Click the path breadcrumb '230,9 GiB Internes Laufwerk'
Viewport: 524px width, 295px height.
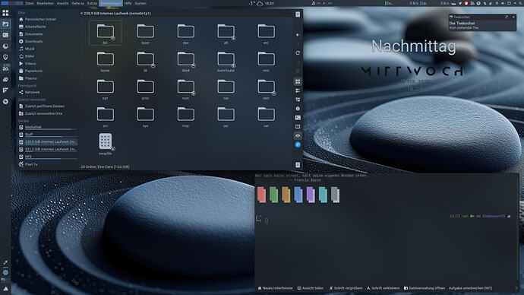[117, 14]
